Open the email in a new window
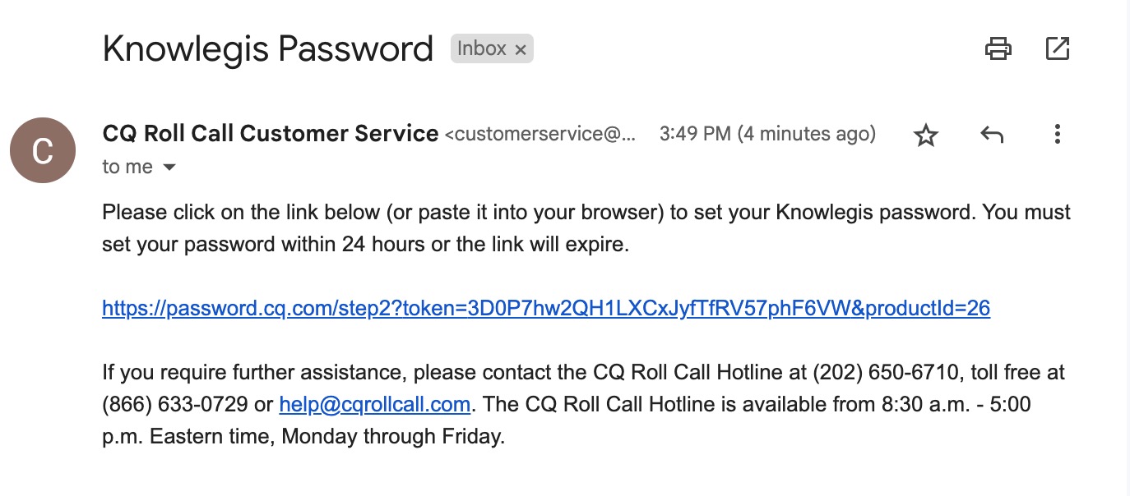Image resolution: width=1130 pixels, height=496 pixels. 1057,49
